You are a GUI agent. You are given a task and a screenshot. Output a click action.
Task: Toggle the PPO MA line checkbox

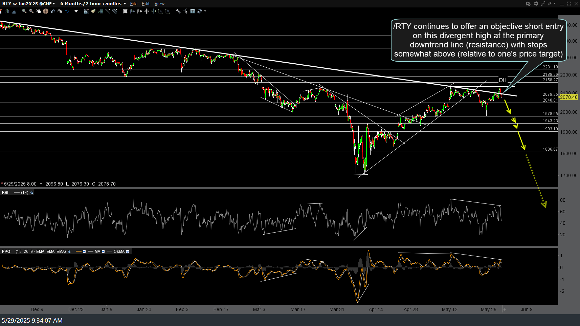[103, 252]
